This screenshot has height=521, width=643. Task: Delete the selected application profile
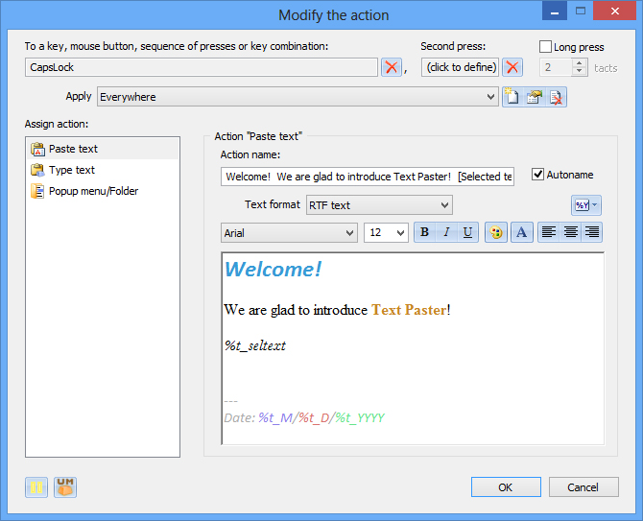pyautogui.click(x=556, y=97)
